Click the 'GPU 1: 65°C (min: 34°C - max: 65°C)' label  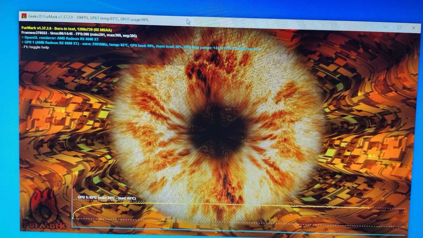point(107,198)
